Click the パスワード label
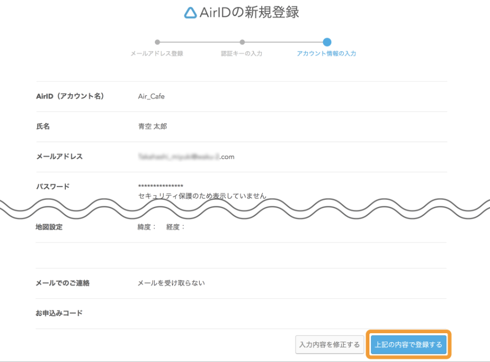 coord(53,187)
